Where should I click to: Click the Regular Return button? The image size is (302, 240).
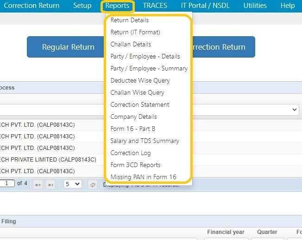[66, 47]
